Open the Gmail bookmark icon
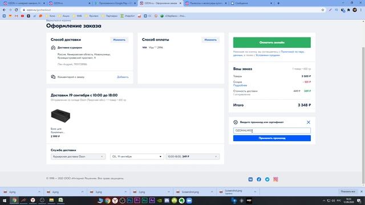Screen dimensions: 365x205 [x=17, y=16]
